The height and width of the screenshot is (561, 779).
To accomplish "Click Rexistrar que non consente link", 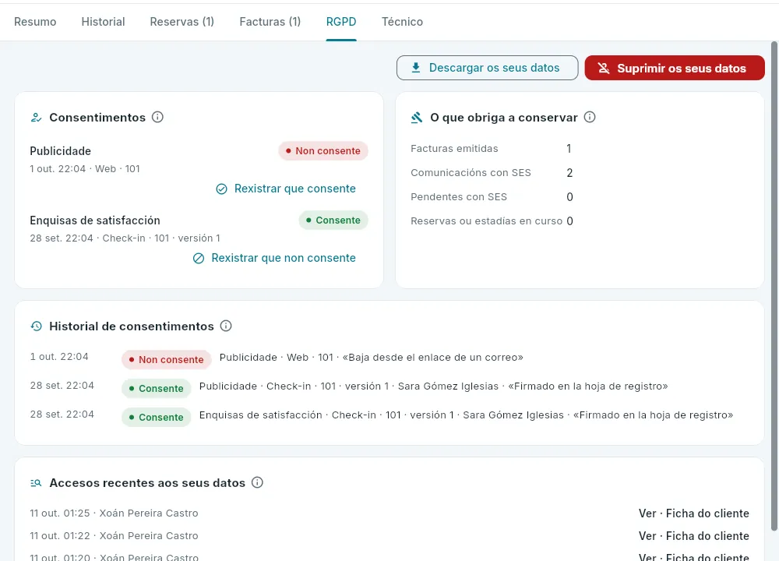I will (x=284, y=259).
